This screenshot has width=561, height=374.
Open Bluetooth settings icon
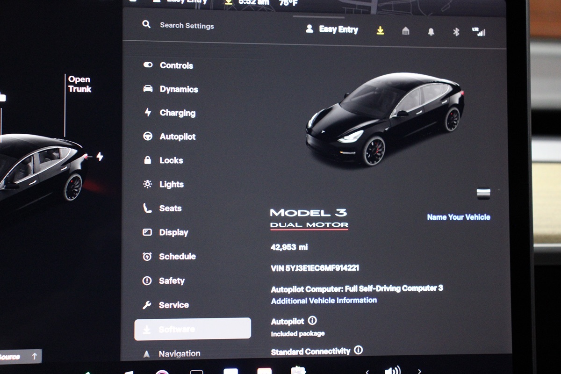(x=456, y=32)
